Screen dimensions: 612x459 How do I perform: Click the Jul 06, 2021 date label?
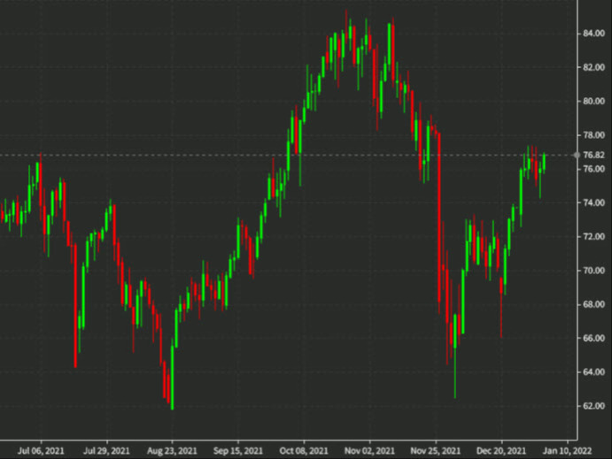(41, 451)
